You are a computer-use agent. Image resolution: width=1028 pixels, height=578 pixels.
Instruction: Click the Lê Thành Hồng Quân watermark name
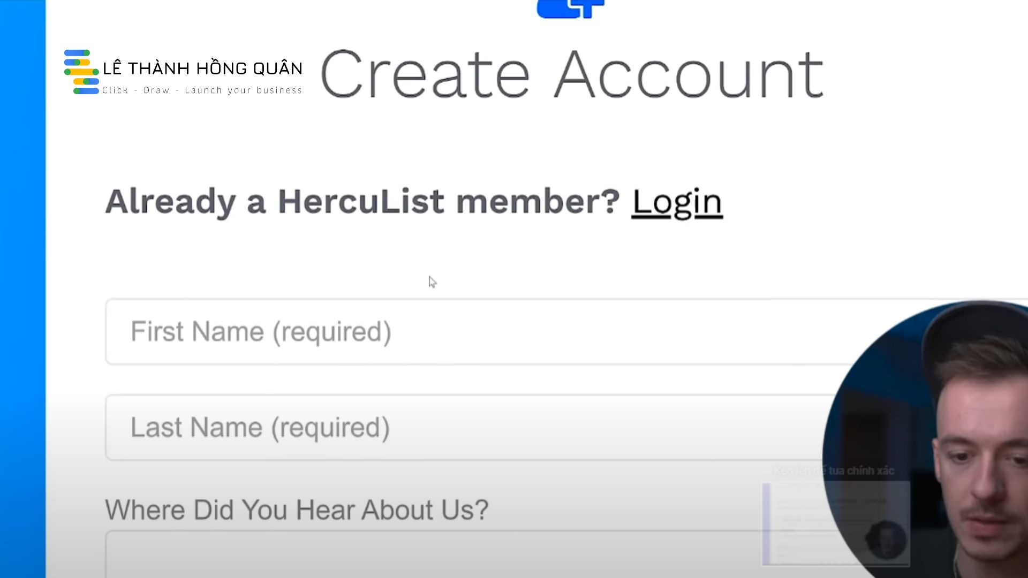pos(202,69)
